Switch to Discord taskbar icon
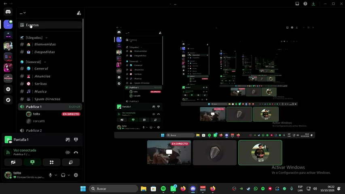345x194 pixels. pyautogui.click(x=193, y=189)
